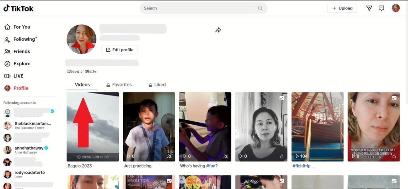Click the 'Following accounts' heading

[20, 103]
